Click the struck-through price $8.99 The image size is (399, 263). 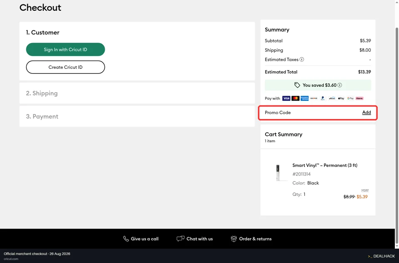pos(349,197)
